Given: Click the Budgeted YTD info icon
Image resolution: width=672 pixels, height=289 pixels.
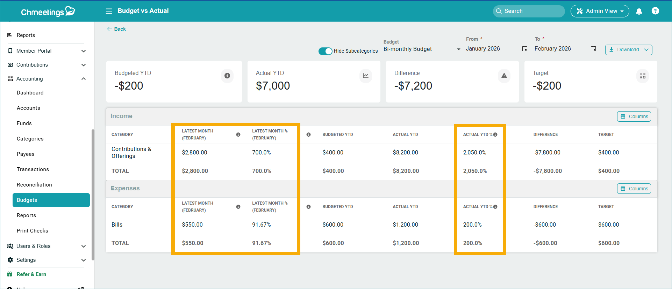Looking at the screenshot, I should coord(227,76).
